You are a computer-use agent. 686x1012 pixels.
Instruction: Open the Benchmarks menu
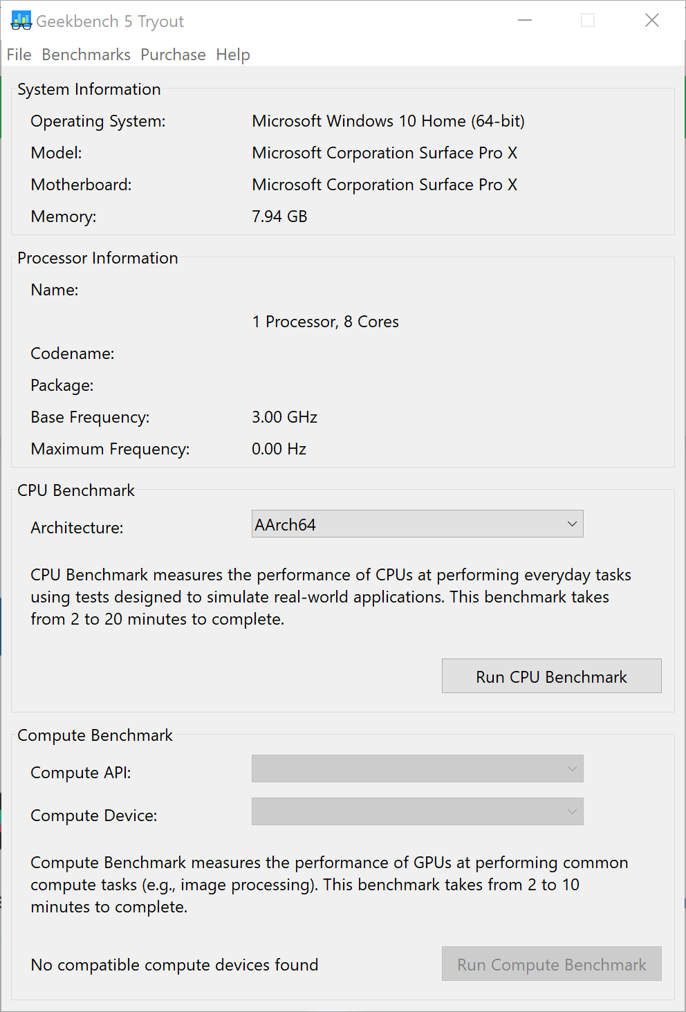coord(86,55)
